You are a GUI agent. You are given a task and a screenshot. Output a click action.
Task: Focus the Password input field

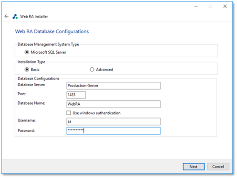(113, 131)
